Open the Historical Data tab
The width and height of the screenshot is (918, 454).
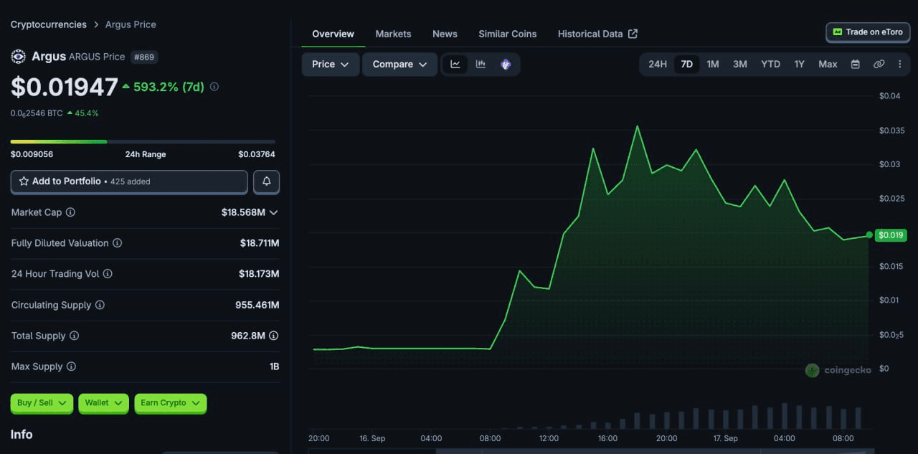(597, 34)
